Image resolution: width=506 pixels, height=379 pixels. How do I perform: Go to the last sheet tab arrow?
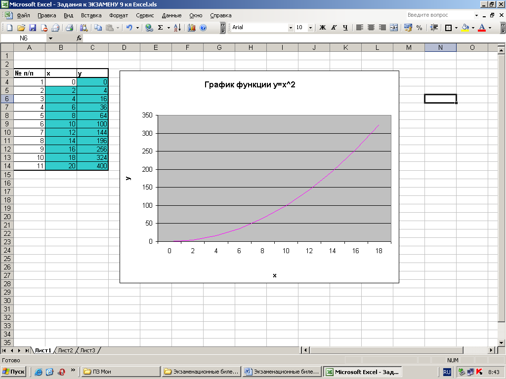point(27,350)
